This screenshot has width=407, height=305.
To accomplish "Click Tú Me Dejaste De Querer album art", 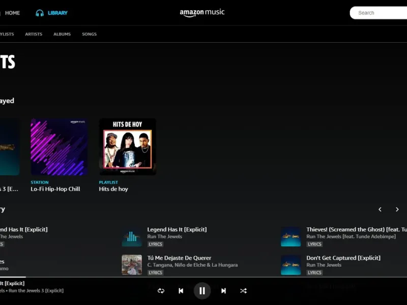I will pos(132,265).
